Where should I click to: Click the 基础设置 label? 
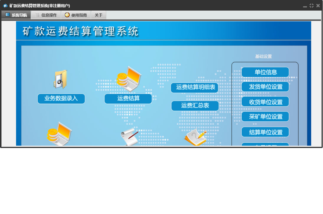click(x=263, y=56)
